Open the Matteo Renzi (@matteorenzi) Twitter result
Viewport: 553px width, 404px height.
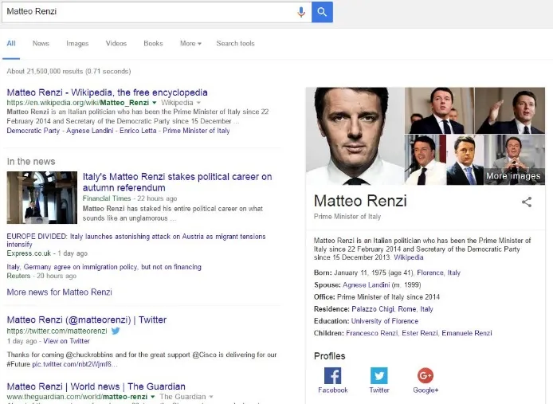87,320
